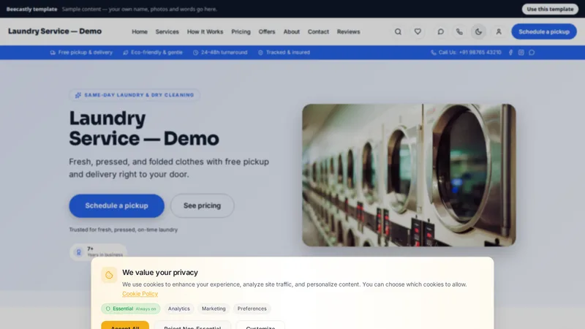Open the chat bubble icon in header
585x329 pixels.
(x=441, y=31)
